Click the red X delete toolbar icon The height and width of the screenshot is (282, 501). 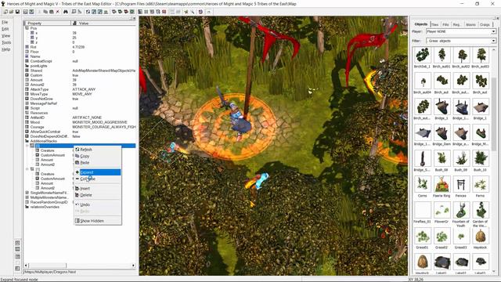(x=57, y=12)
